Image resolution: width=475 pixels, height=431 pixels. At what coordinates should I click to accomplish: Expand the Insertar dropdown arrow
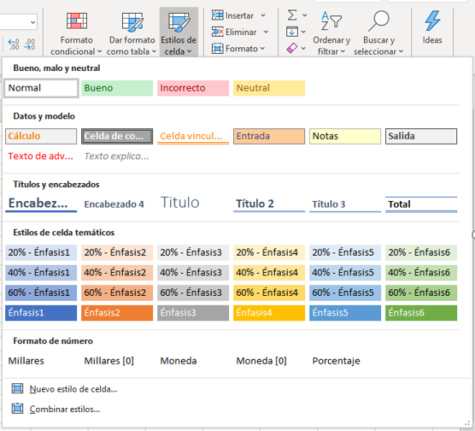(263, 15)
